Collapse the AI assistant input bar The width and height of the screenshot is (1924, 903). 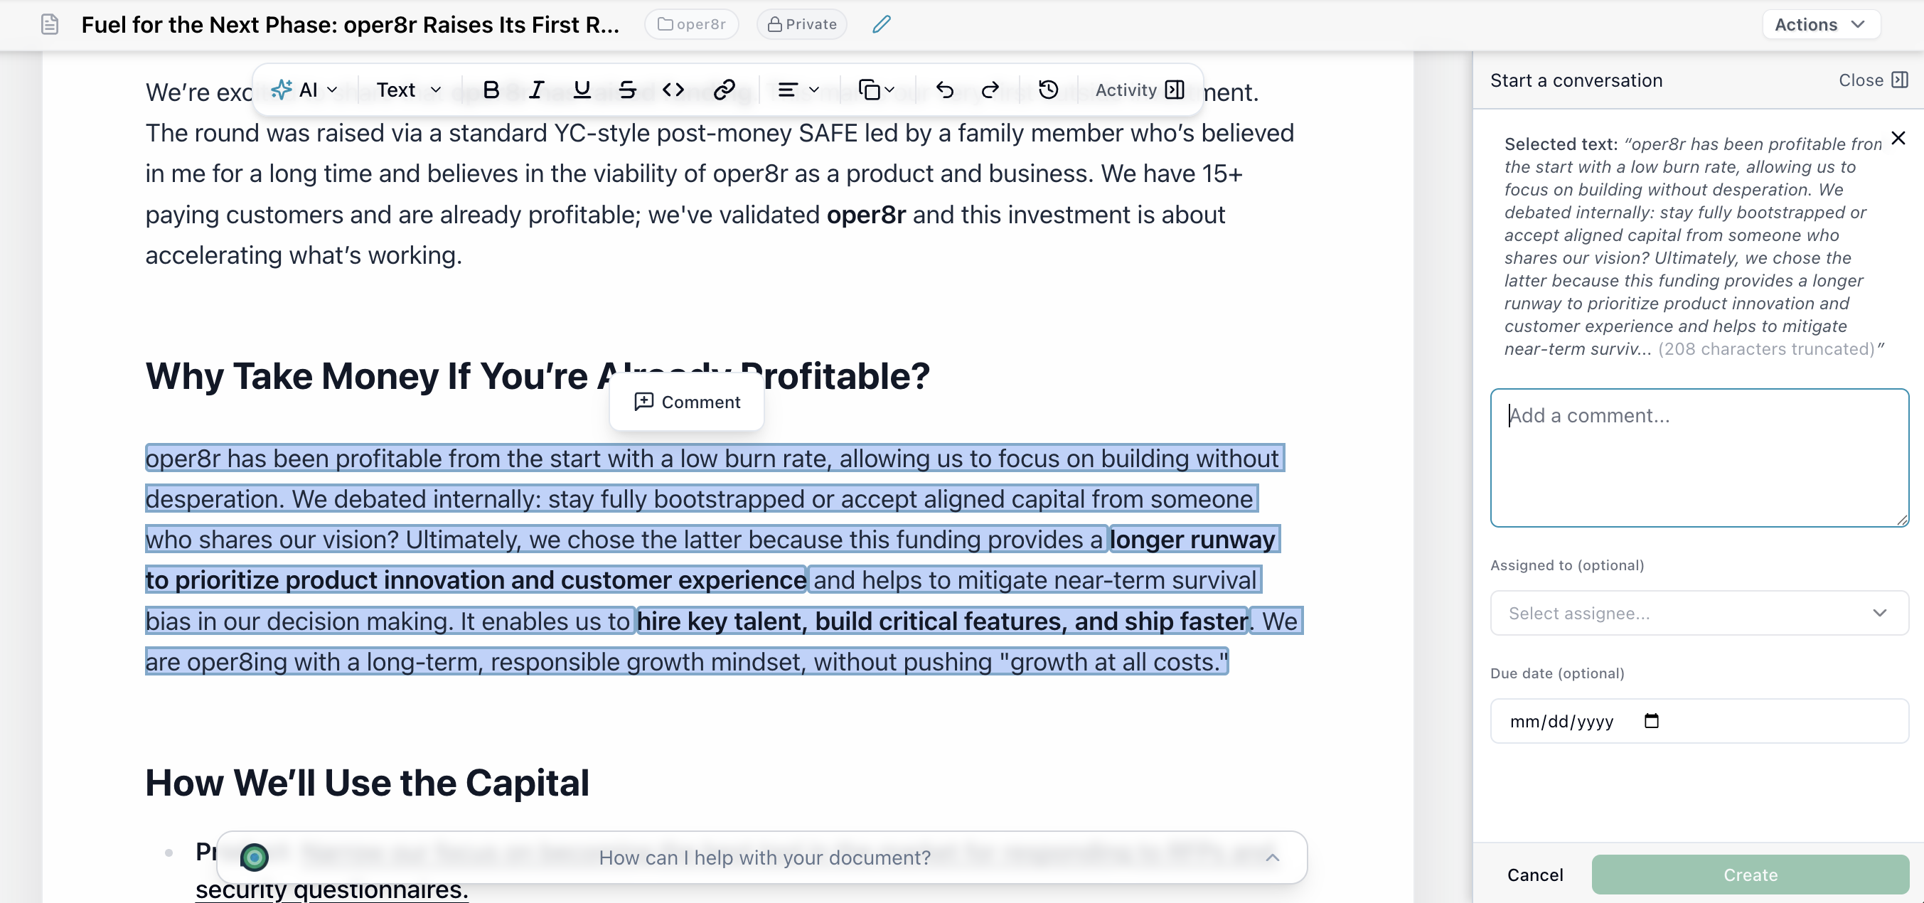point(1272,857)
